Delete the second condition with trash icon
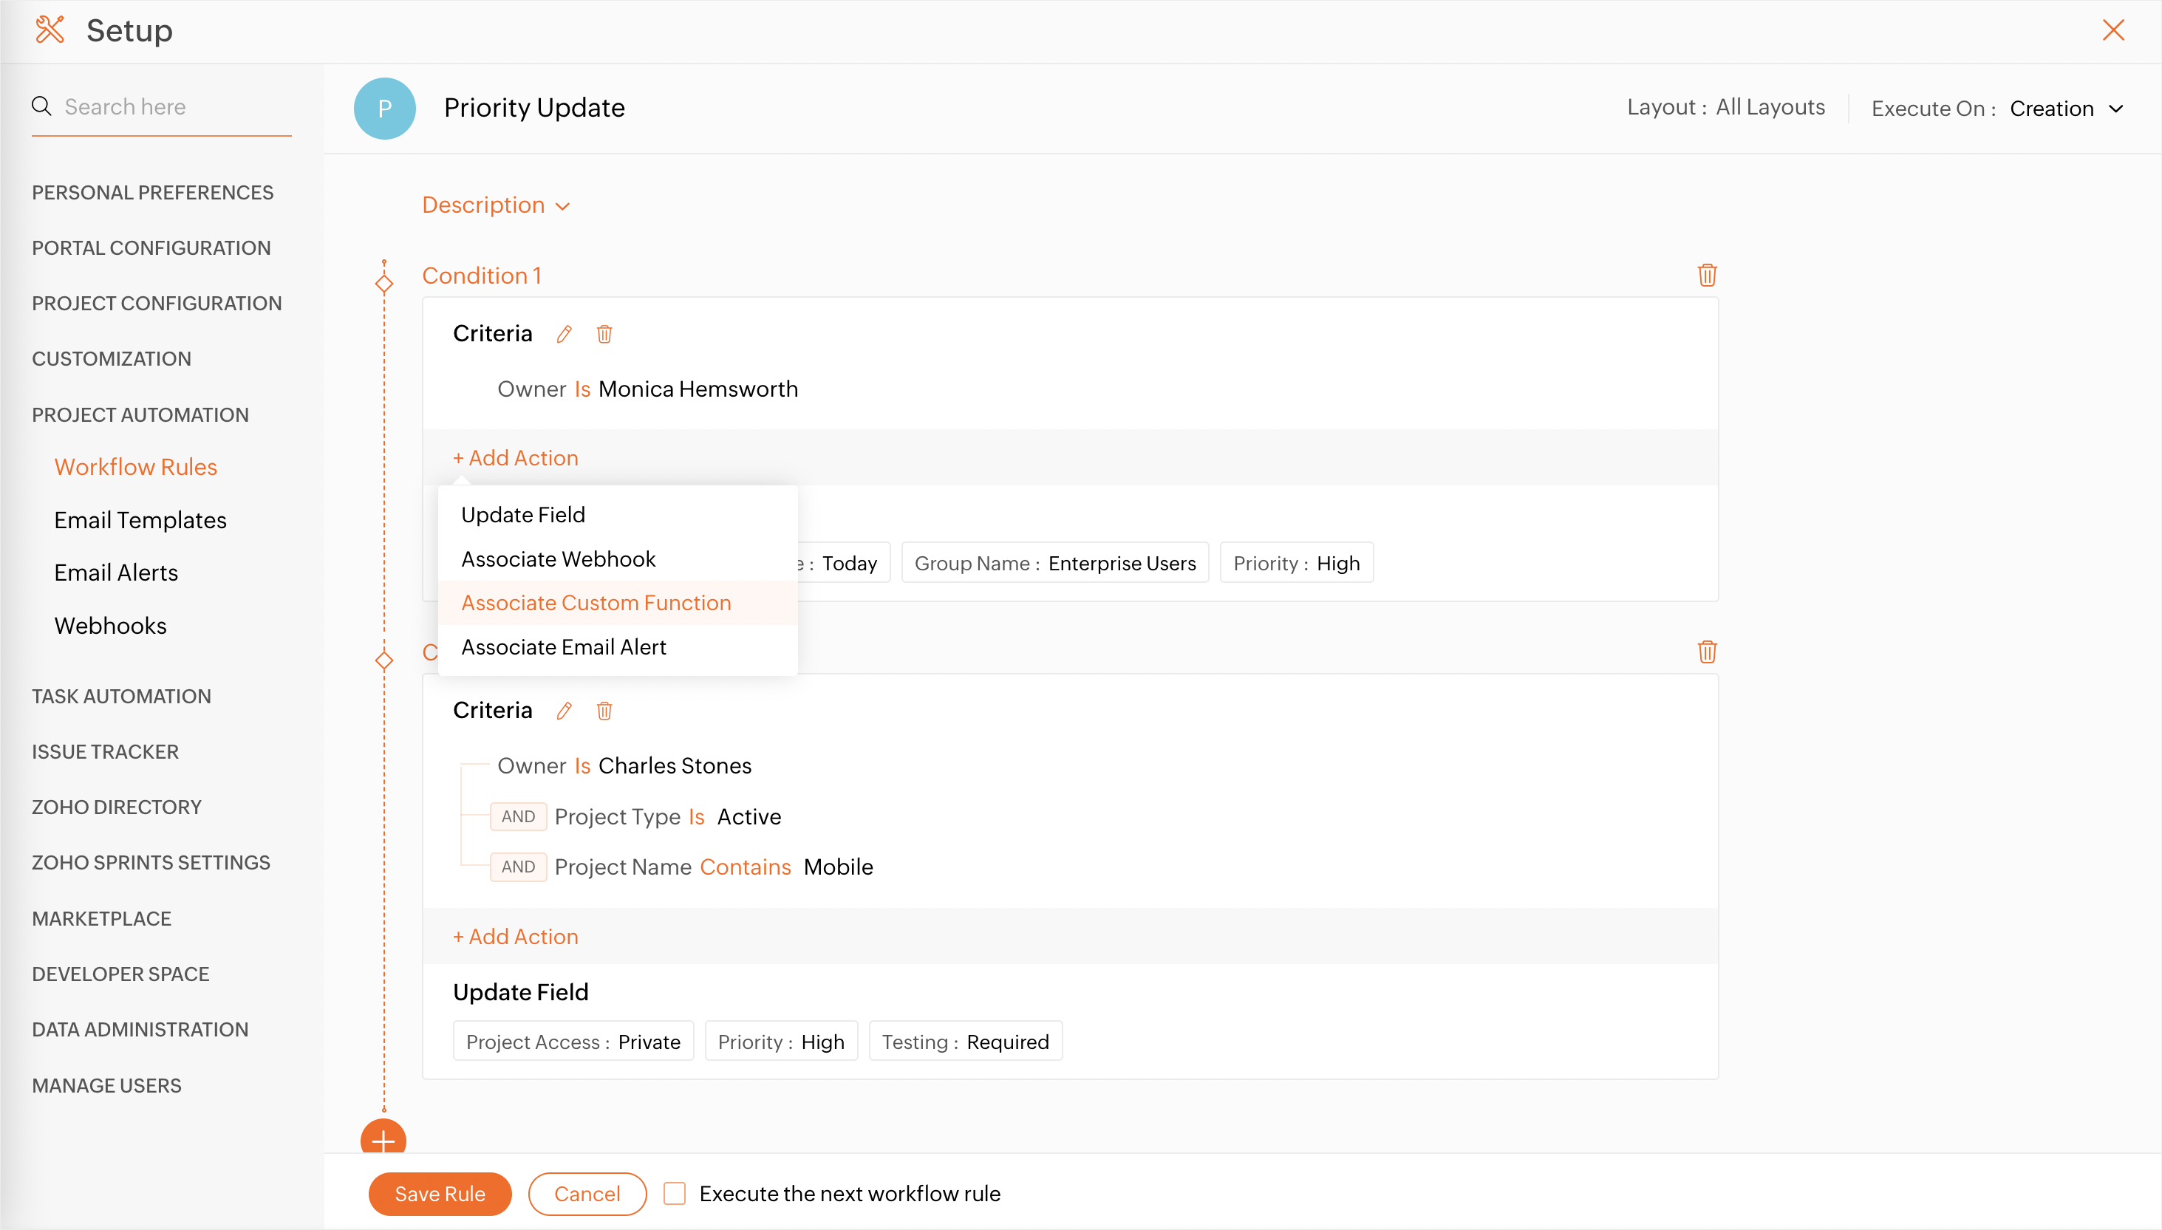This screenshot has width=2162, height=1230. pyautogui.click(x=1707, y=652)
